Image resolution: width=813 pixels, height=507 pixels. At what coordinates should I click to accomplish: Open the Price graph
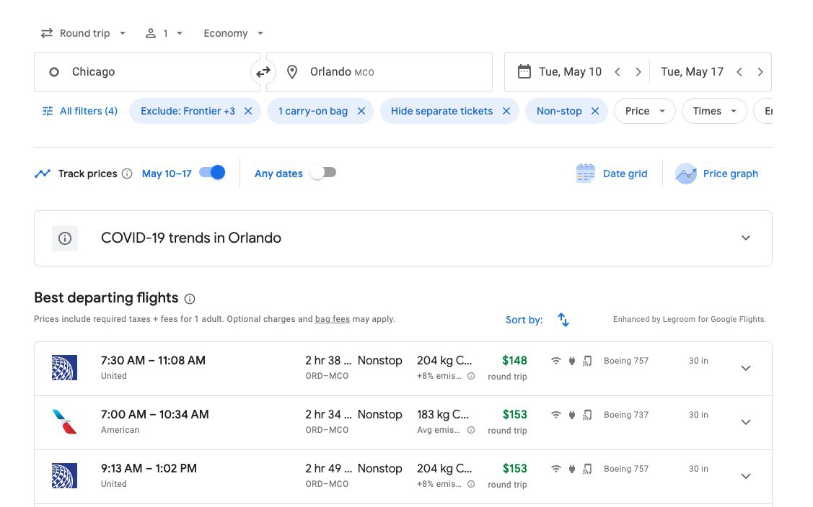tap(716, 174)
